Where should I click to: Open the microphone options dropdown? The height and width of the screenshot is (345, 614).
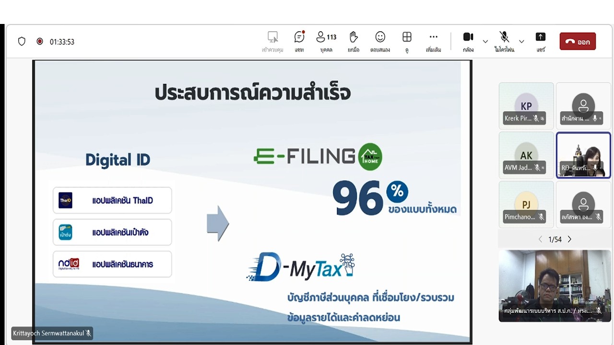[521, 41]
